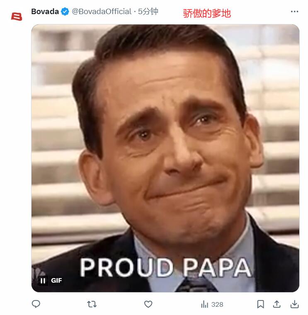Screen dimensions: 308x315
Task: Bookmark this tweet
Action: coord(260,304)
